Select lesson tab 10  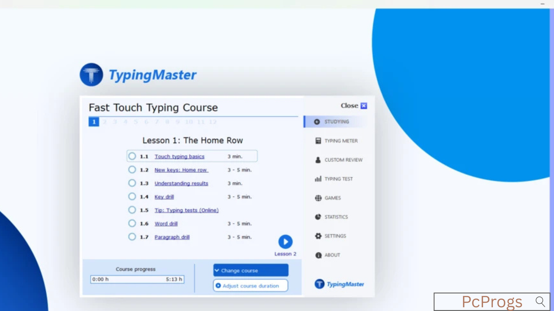coord(189,122)
